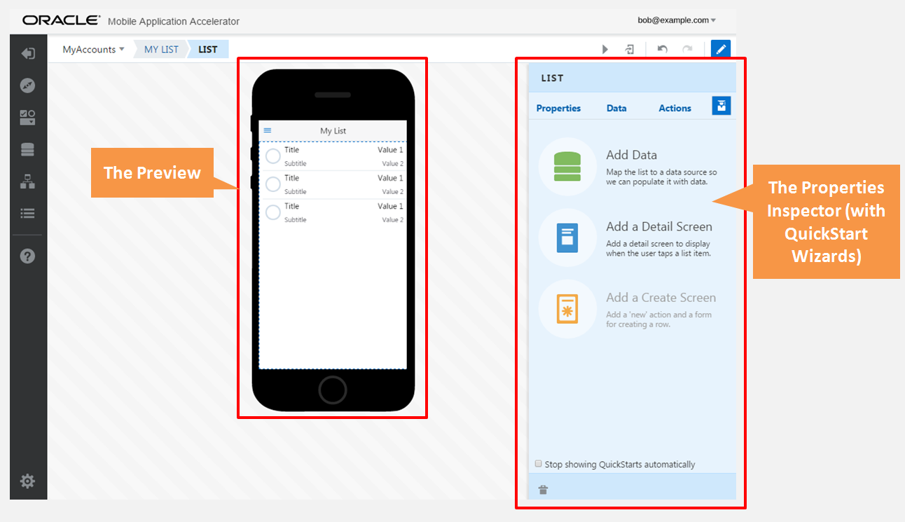Click the orange Add a Create Screen icon
This screenshot has width=905, height=522.
[x=567, y=309]
